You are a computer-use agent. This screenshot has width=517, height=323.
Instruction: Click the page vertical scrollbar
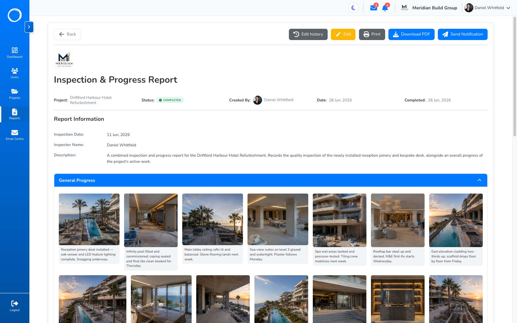(515, 77)
